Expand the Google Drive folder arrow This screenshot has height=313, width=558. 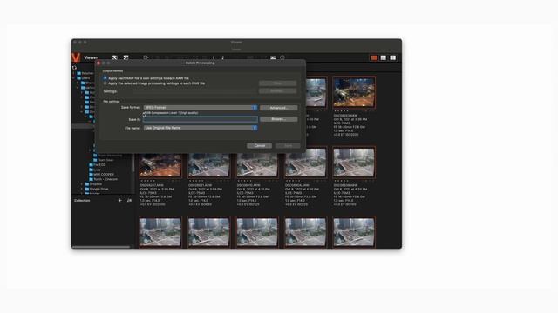coord(82,189)
